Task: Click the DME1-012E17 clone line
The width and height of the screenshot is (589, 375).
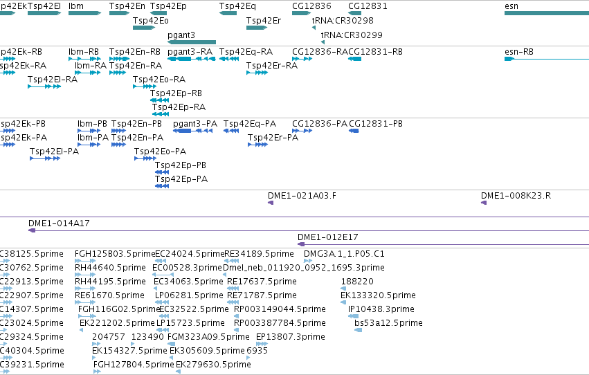Action: click(x=443, y=244)
